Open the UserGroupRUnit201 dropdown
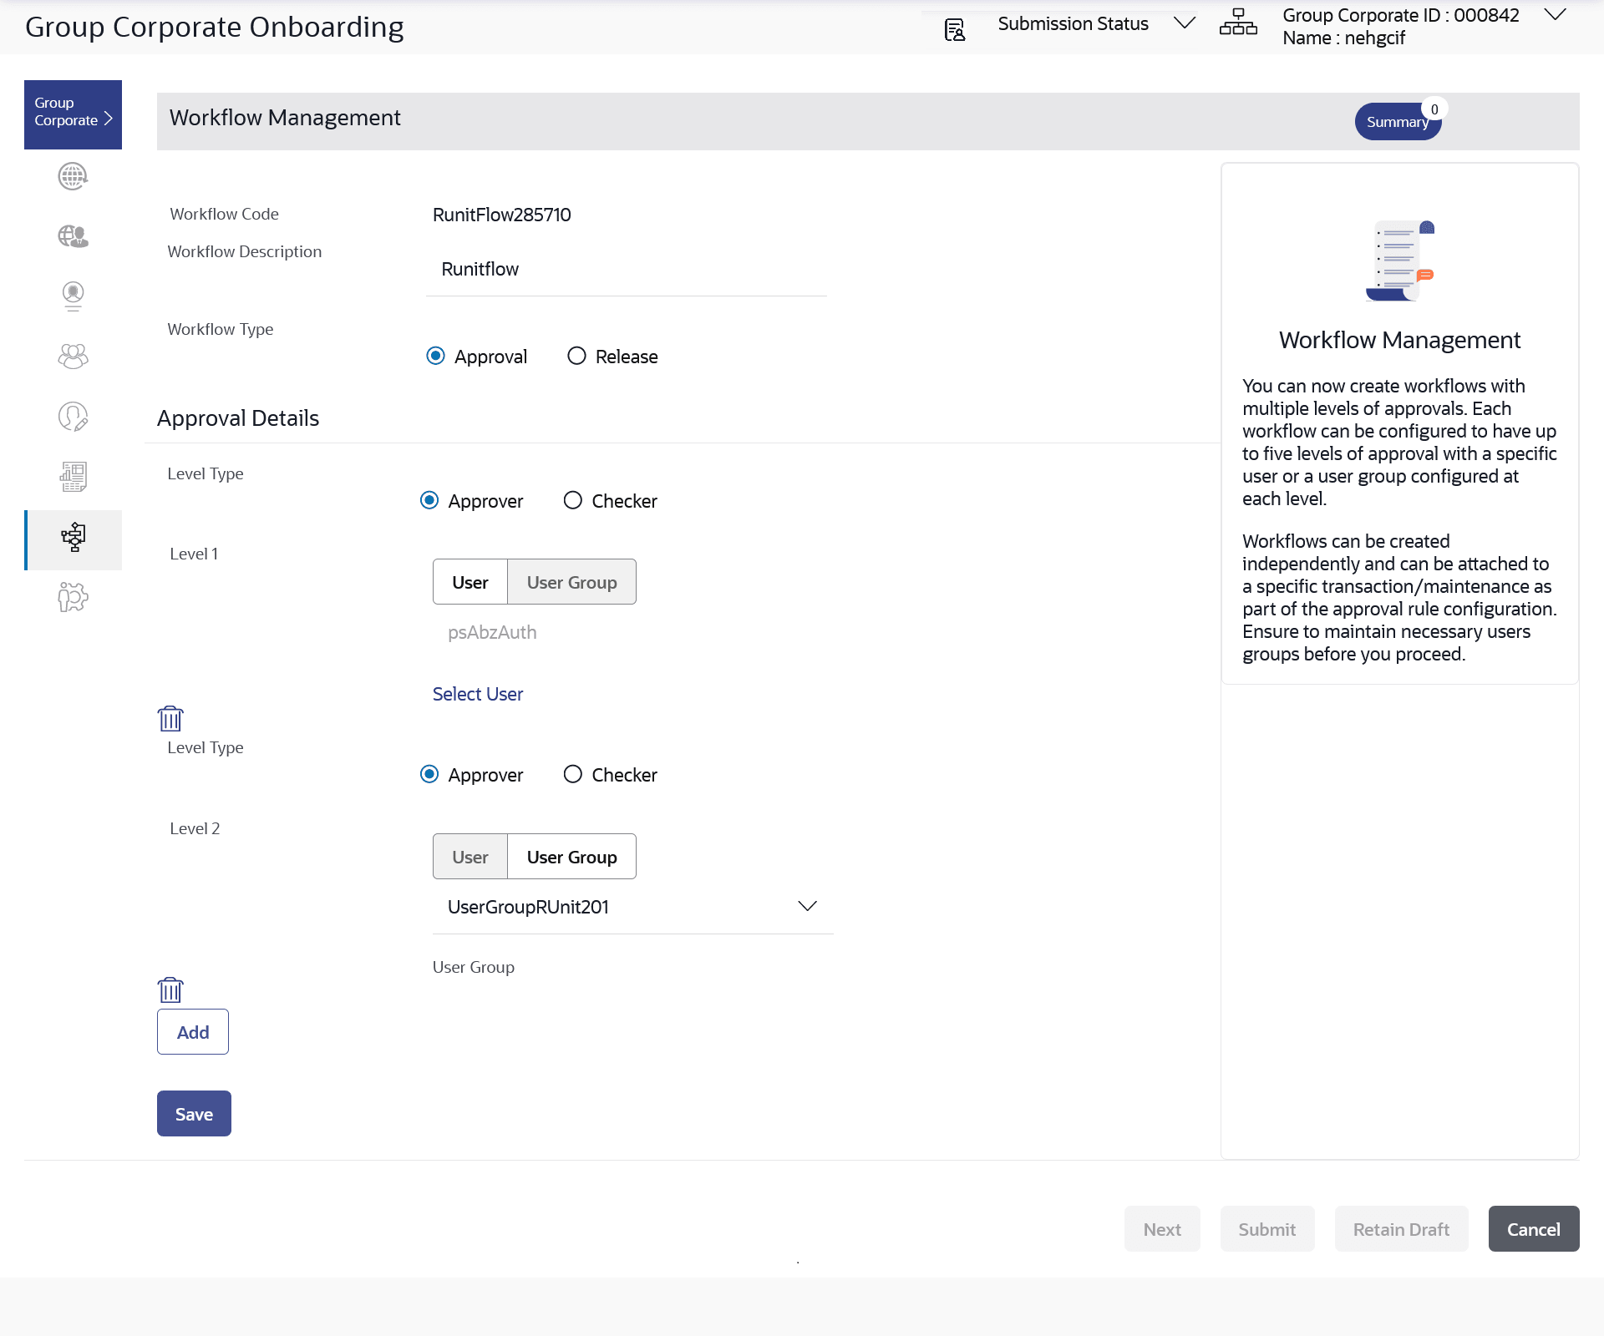Screen dimensions: 1604x1336 pyautogui.click(x=806, y=907)
